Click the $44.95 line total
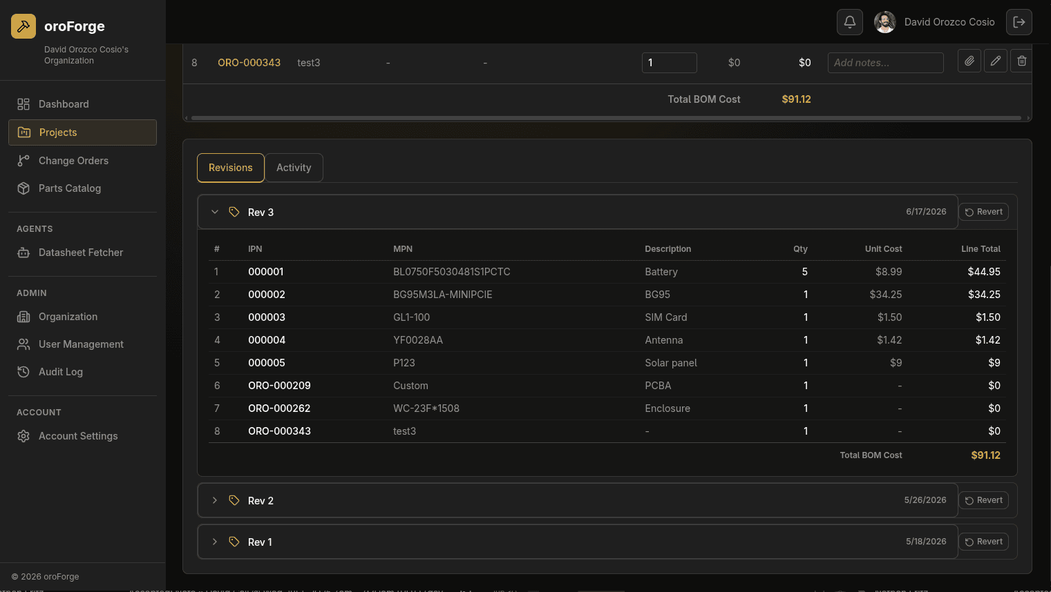This screenshot has width=1051, height=592. (984, 272)
